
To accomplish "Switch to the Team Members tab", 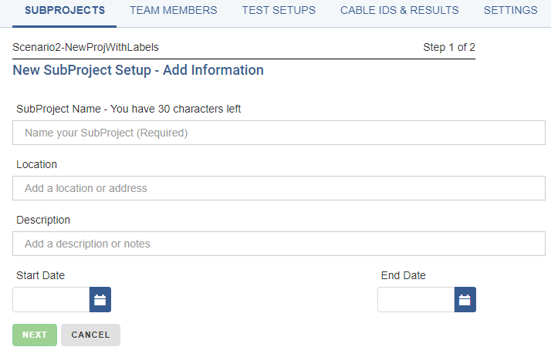I will pos(173,10).
